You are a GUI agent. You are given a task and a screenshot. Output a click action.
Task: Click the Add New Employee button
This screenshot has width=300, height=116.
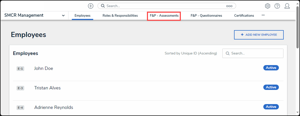tap(259, 35)
